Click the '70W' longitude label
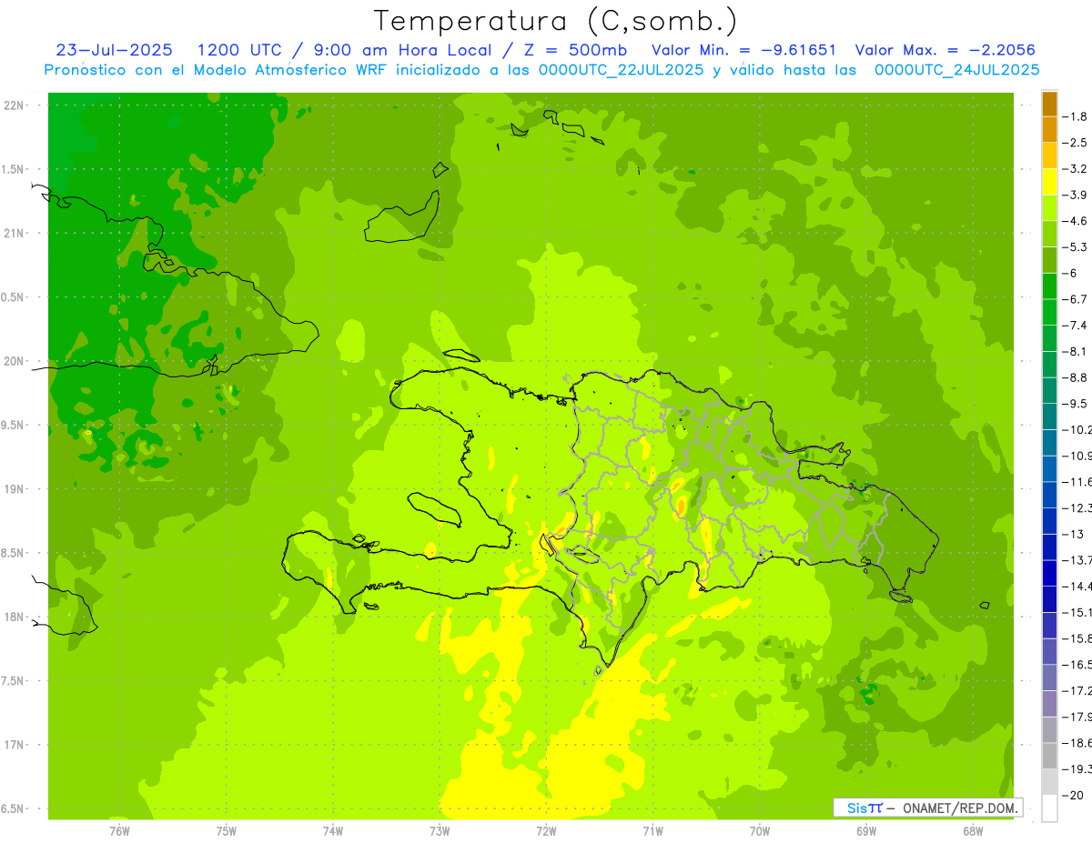This screenshot has height=843, width=1092. tap(760, 830)
